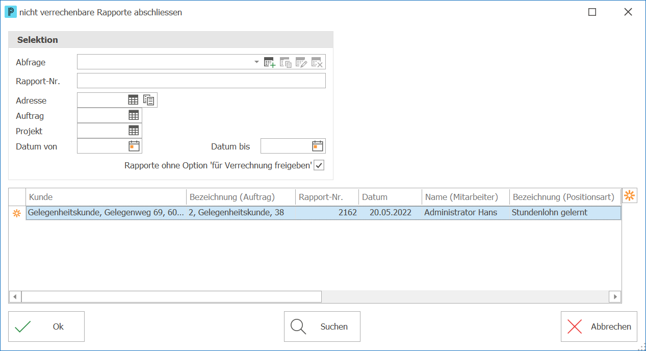Sort by the Datum column header
This screenshot has height=351, width=646.
[391, 197]
